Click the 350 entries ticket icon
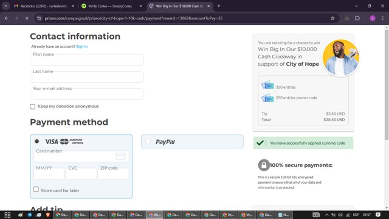Screen dimensions: 389x219 click(267, 85)
